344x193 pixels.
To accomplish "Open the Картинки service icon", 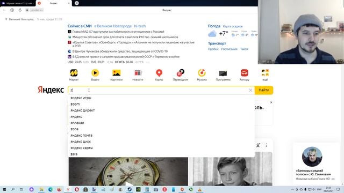I will (116, 73).
